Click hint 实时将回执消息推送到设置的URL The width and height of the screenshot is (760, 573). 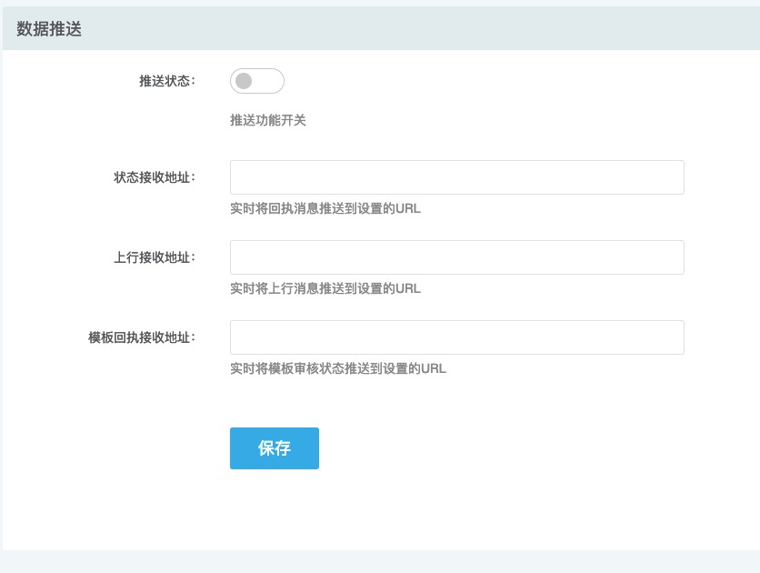[325, 208]
